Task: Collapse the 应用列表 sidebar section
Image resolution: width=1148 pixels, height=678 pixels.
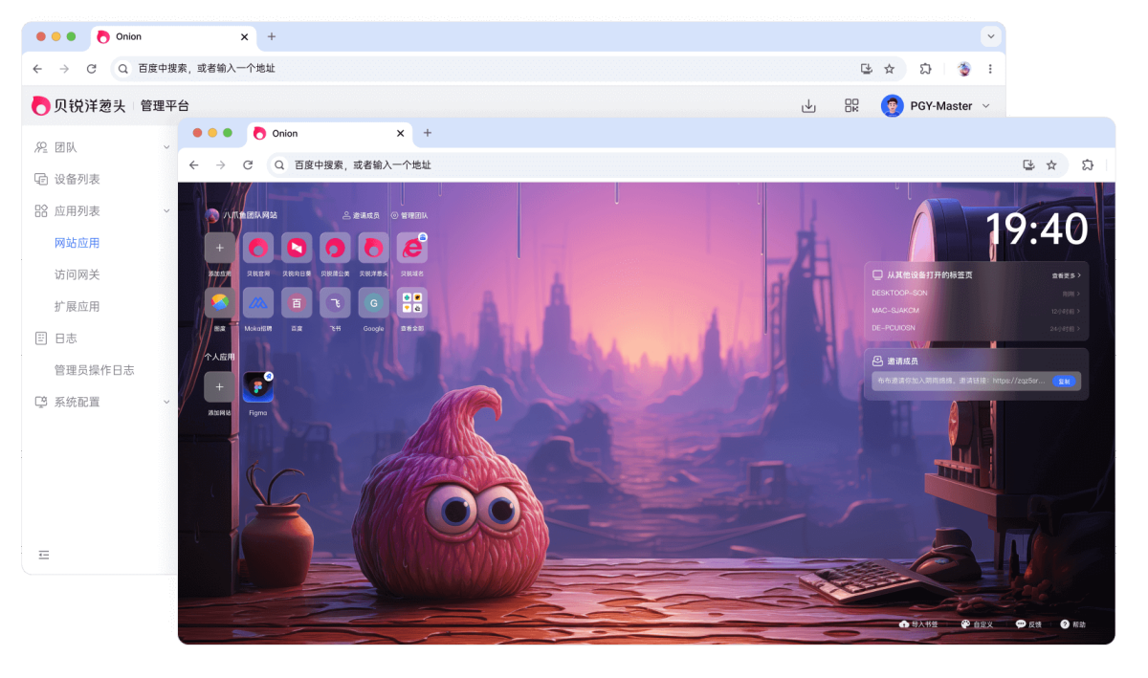Action: click(102, 210)
